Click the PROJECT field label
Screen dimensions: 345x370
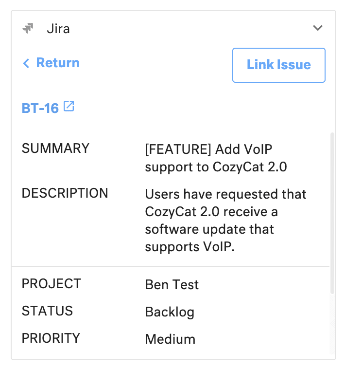coord(51,283)
